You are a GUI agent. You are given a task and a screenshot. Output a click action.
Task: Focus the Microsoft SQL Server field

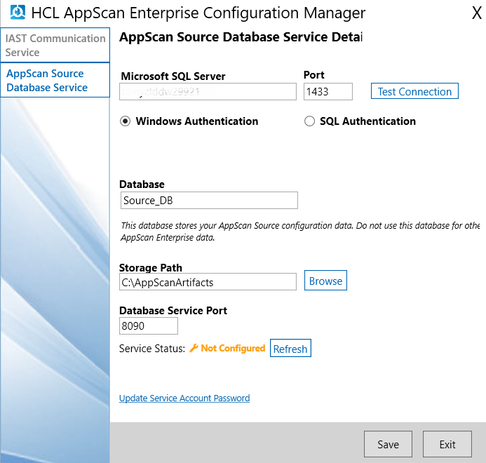(208, 92)
